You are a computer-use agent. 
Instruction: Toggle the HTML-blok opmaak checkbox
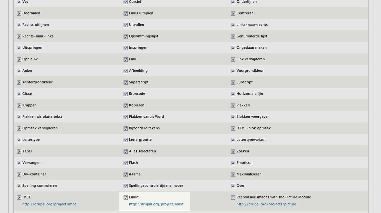tap(233, 128)
